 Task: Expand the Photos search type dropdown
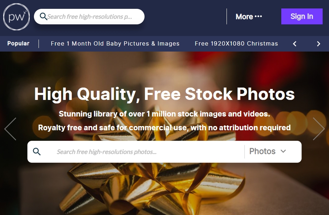point(268,151)
